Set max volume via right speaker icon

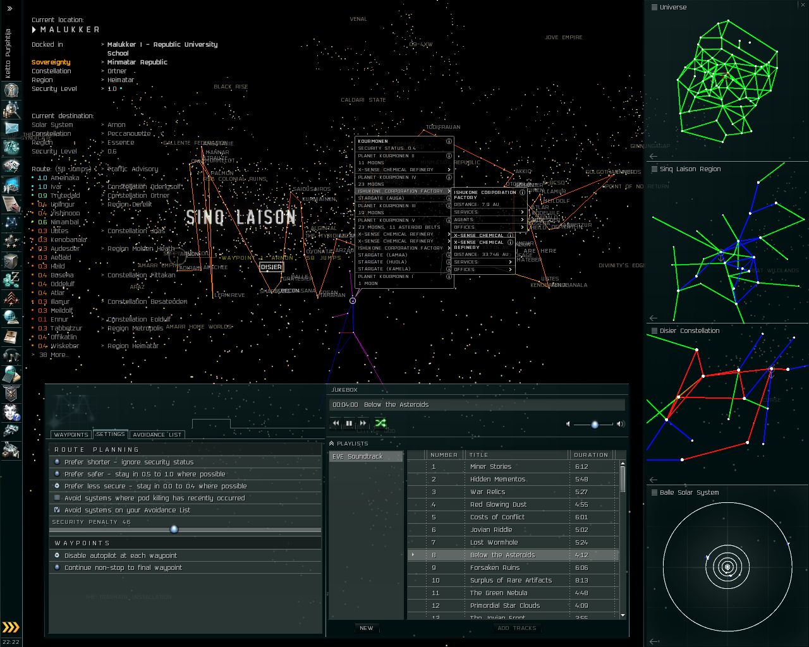click(621, 424)
